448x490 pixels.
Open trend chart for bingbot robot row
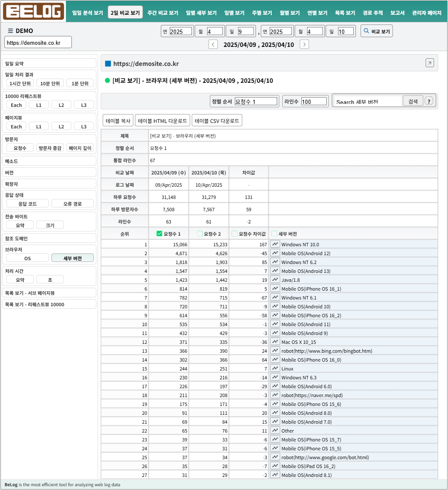click(275, 351)
